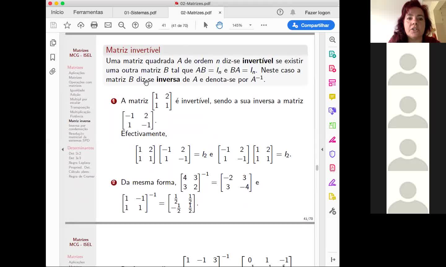Click the presenter's webcam video

pos(408,21)
